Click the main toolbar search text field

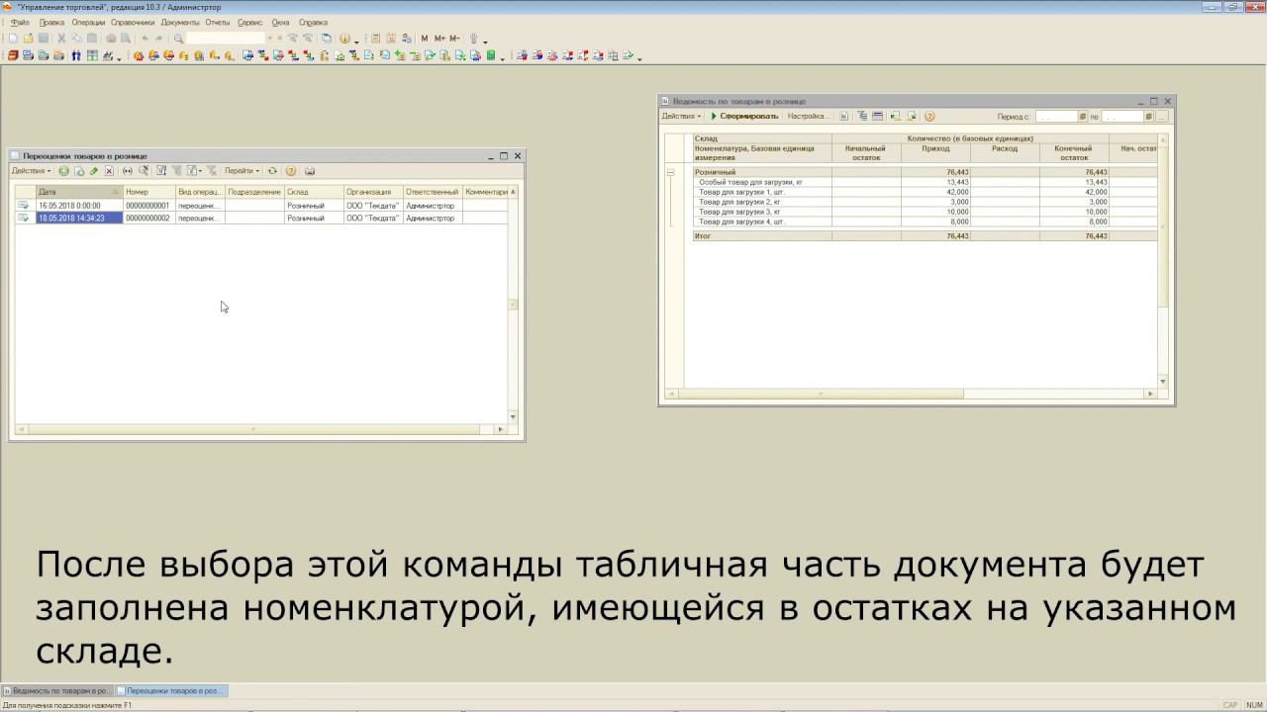pos(225,39)
